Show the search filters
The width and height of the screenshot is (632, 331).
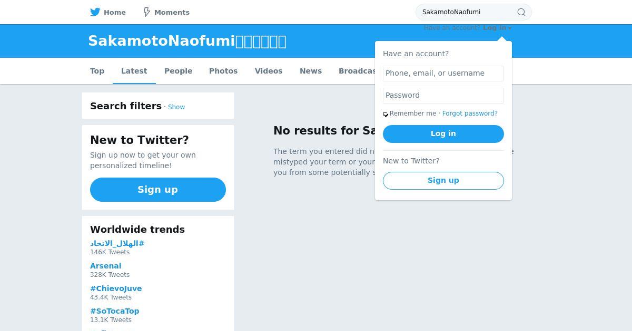coord(176,107)
